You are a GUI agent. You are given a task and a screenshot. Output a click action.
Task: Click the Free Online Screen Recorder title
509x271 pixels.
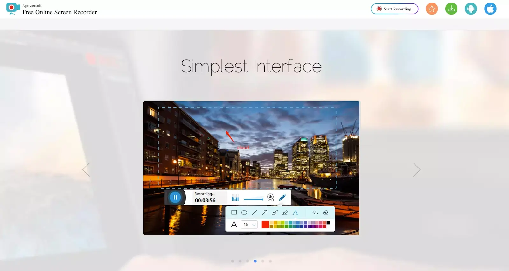pyautogui.click(x=59, y=12)
